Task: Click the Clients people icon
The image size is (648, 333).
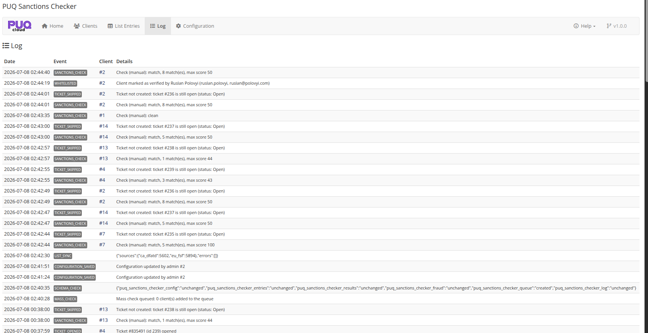Action: coord(77,26)
